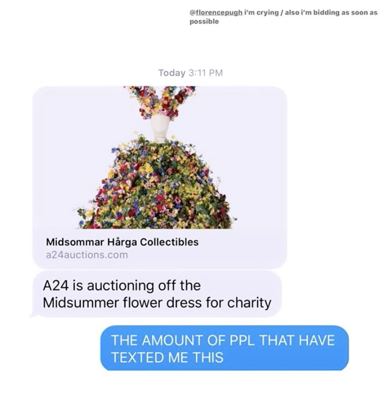The width and height of the screenshot is (387, 399).
Task: Click the "3:11 PM" time label
Action: click(206, 73)
